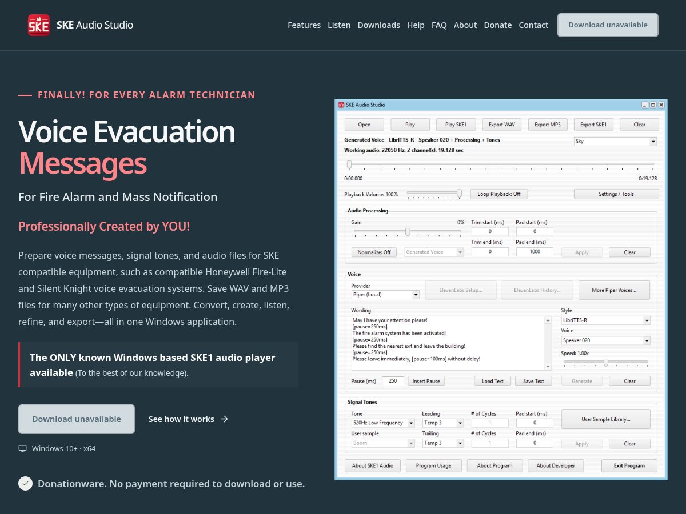Open the About nav item
The image size is (686, 514).
click(x=465, y=25)
